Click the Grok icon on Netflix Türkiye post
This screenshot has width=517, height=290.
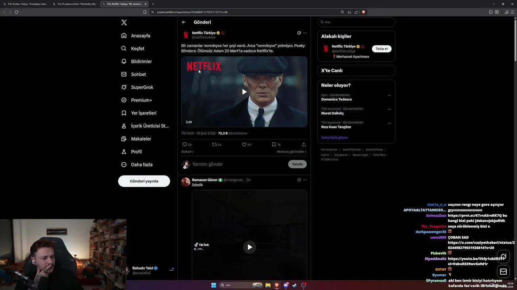click(299, 33)
